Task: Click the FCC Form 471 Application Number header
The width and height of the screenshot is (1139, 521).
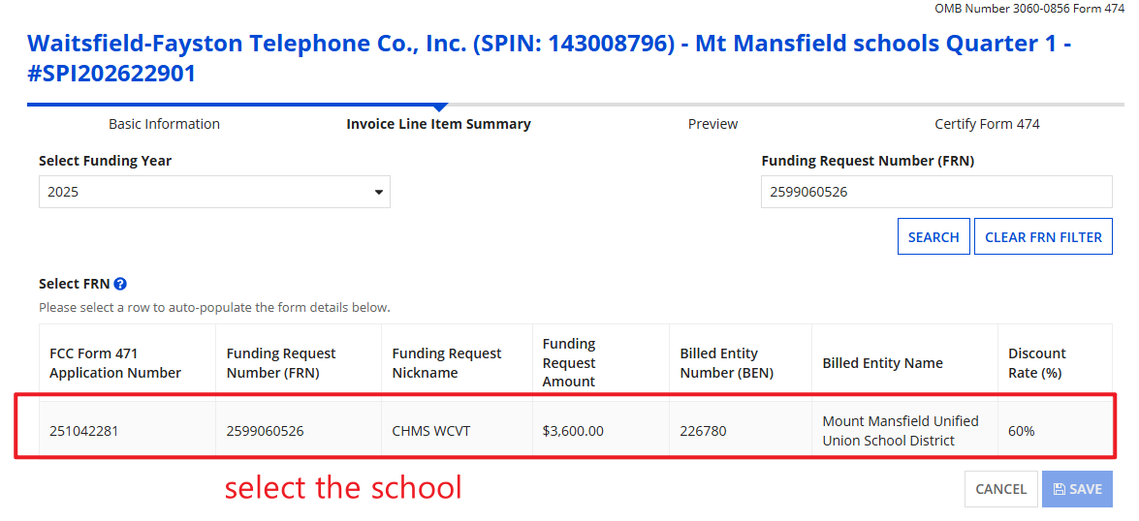Action: [x=115, y=363]
